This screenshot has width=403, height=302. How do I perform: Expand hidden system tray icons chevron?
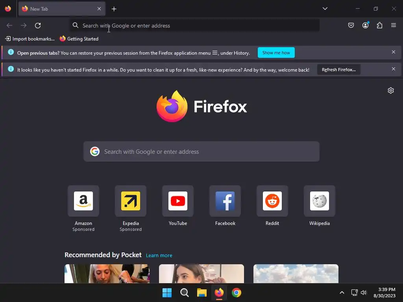click(342, 293)
